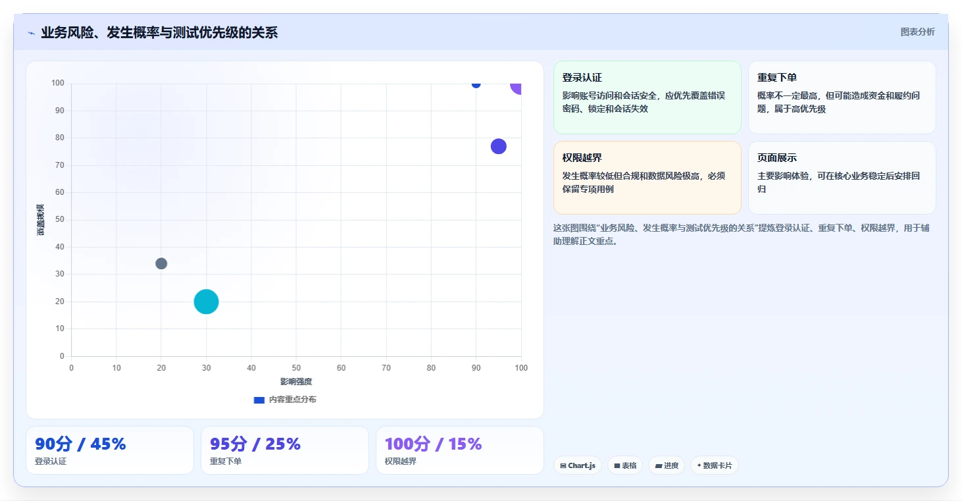Click the chart summary paragraph starting 这张图围绕
The height and width of the screenshot is (501, 962).
(x=742, y=234)
